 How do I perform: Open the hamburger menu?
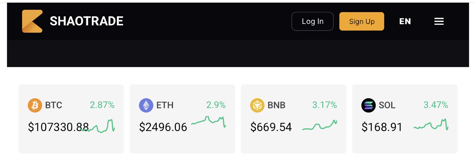[x=439, y=21]
